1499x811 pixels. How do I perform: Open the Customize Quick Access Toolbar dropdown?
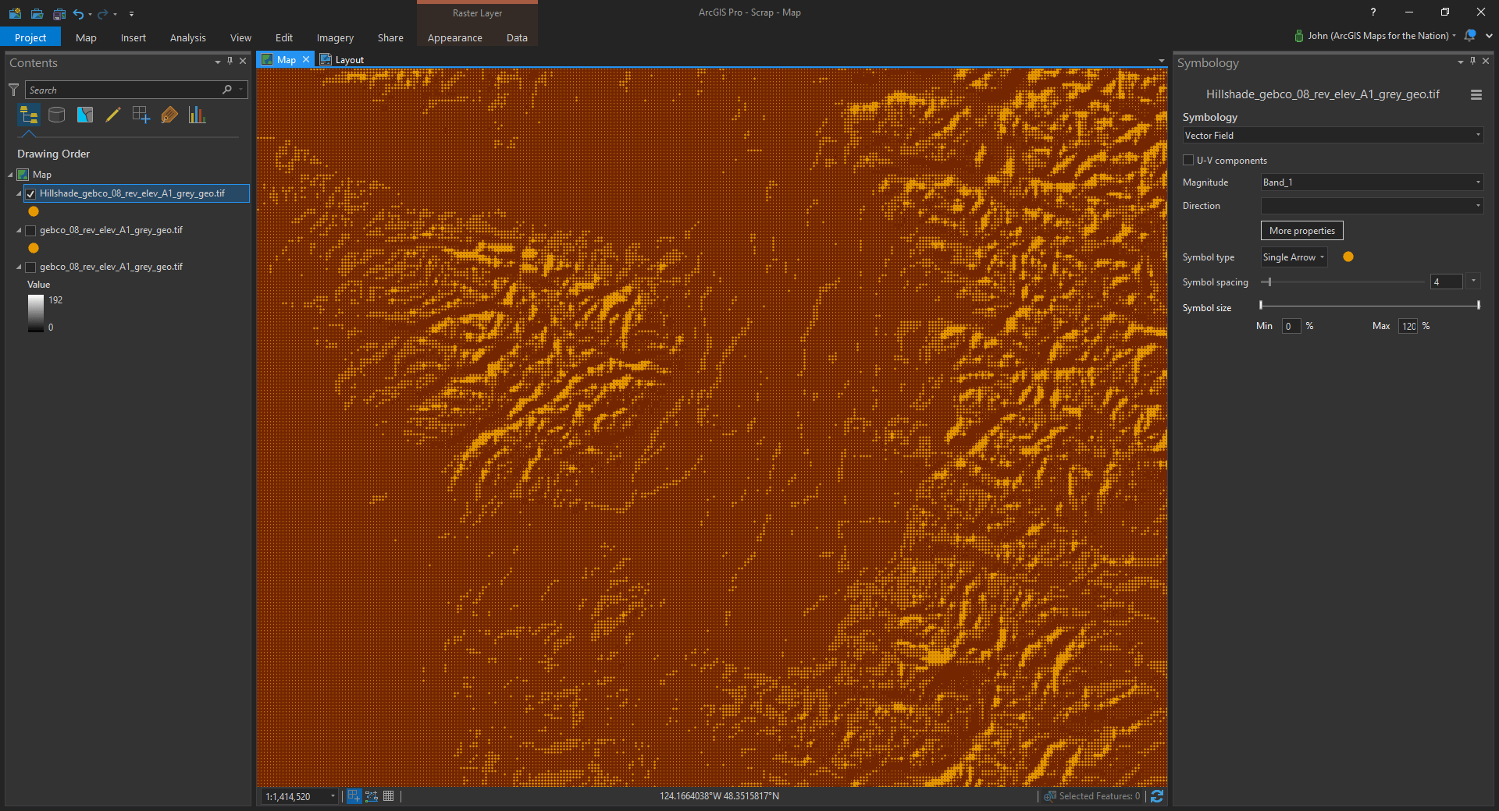131,14
